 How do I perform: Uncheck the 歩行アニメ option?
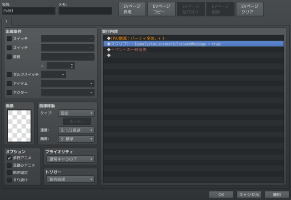coord(9,158)
